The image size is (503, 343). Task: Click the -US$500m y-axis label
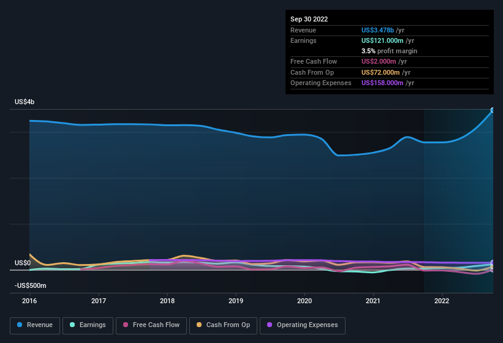point(31,285)
